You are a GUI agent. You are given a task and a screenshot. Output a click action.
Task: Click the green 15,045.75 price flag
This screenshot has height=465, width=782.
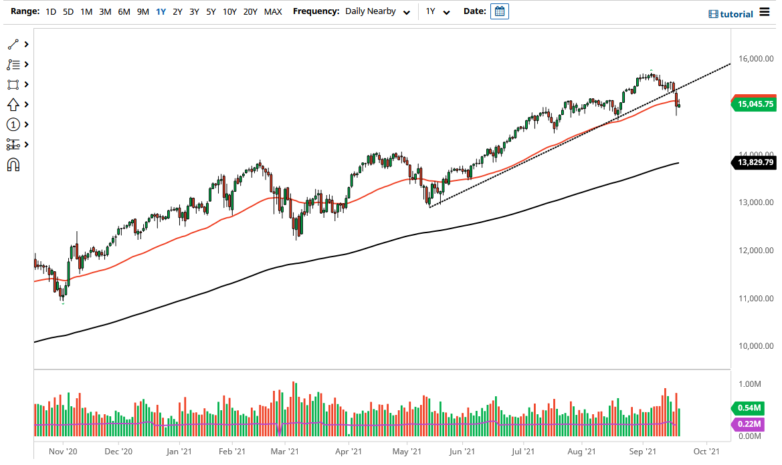[x=753, y=104]
